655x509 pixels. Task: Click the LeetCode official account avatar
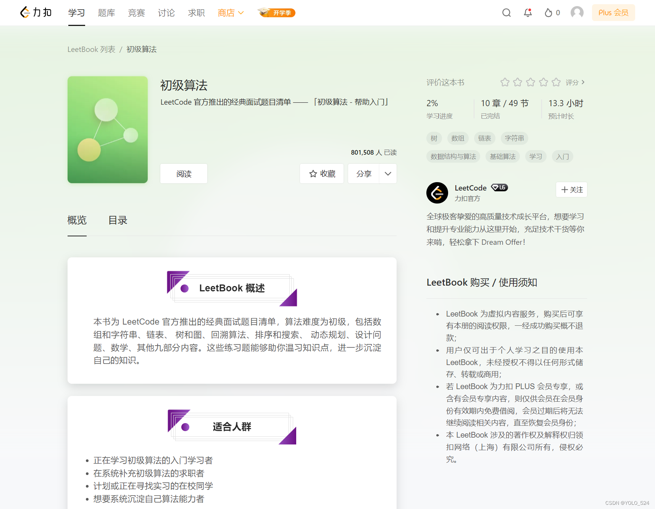coord(437,193)
